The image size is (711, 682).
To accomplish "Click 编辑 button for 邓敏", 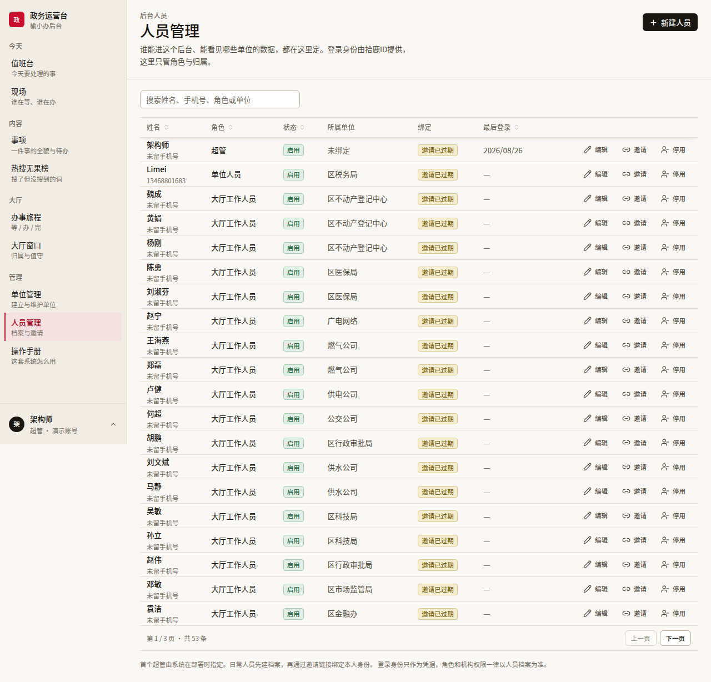I will (x=595, y=589).
